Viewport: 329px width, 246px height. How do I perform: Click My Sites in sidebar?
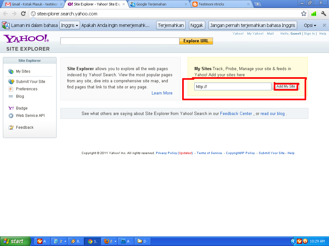[x=23, y=71]
